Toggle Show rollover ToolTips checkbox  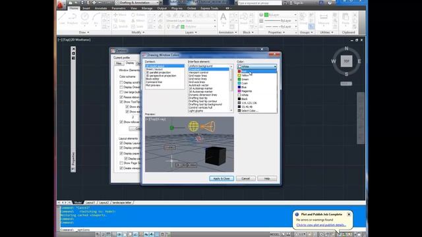pos(121,122)
